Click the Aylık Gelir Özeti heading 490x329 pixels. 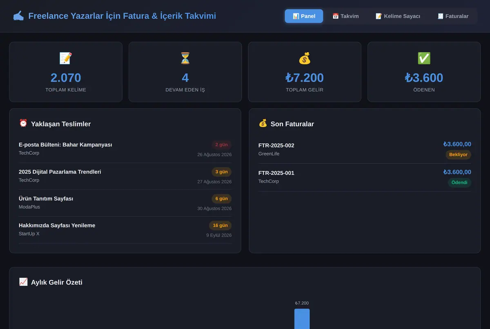click(x=57, y=282)
